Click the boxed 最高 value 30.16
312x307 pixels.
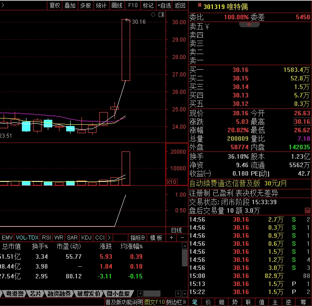coord(302,122)
